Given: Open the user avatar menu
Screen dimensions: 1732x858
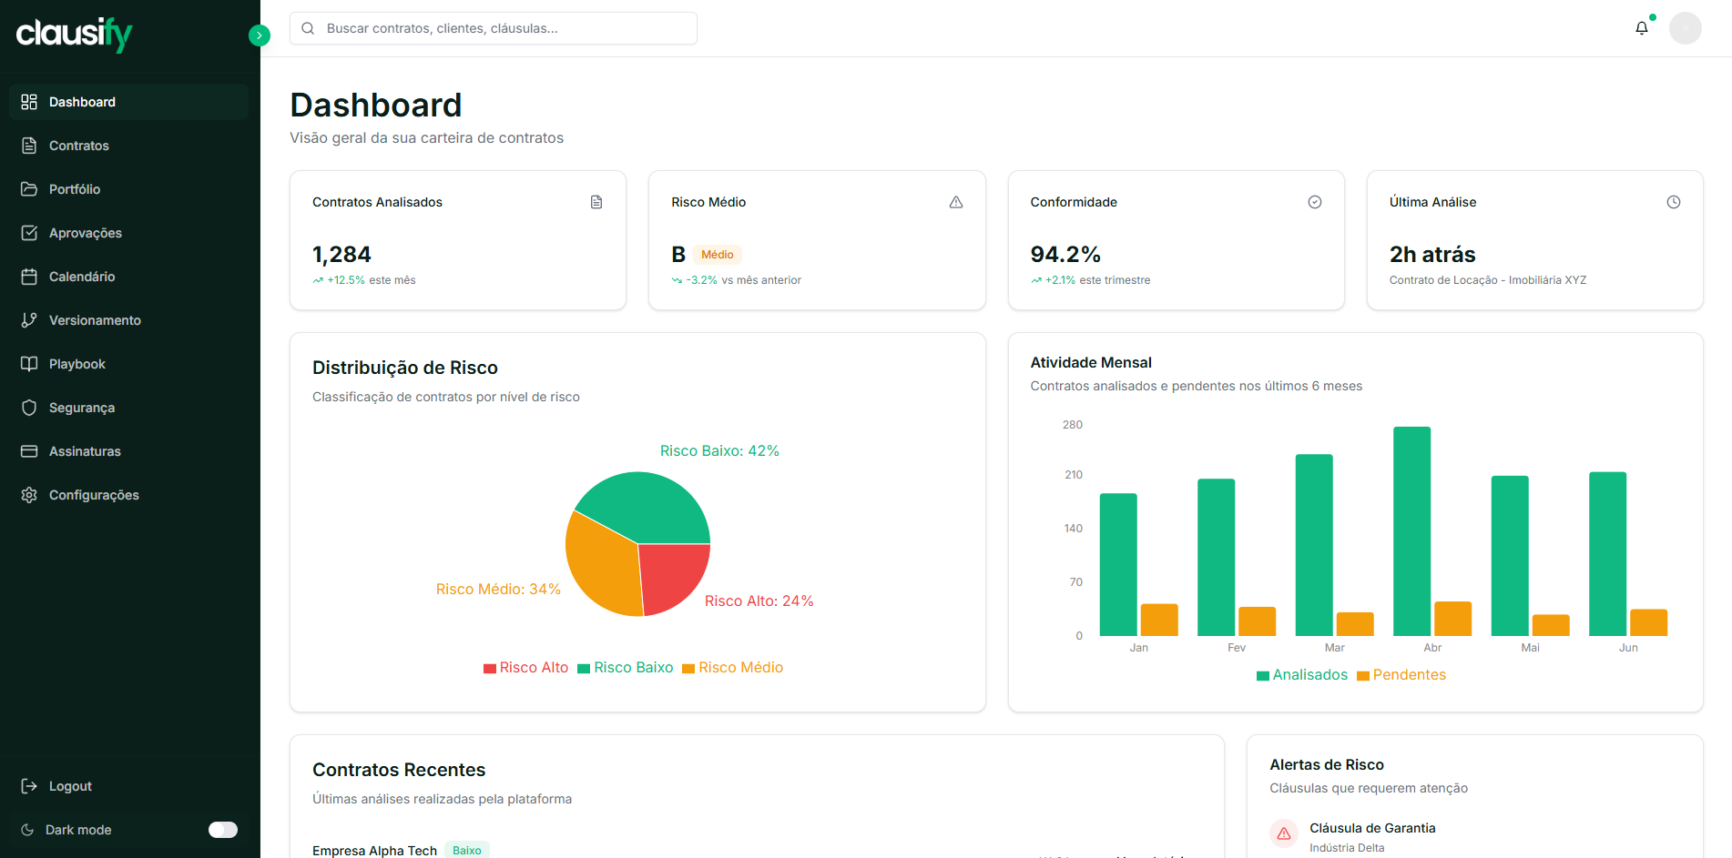Looking at the screenshot, I should click(x=1686, y=27).
